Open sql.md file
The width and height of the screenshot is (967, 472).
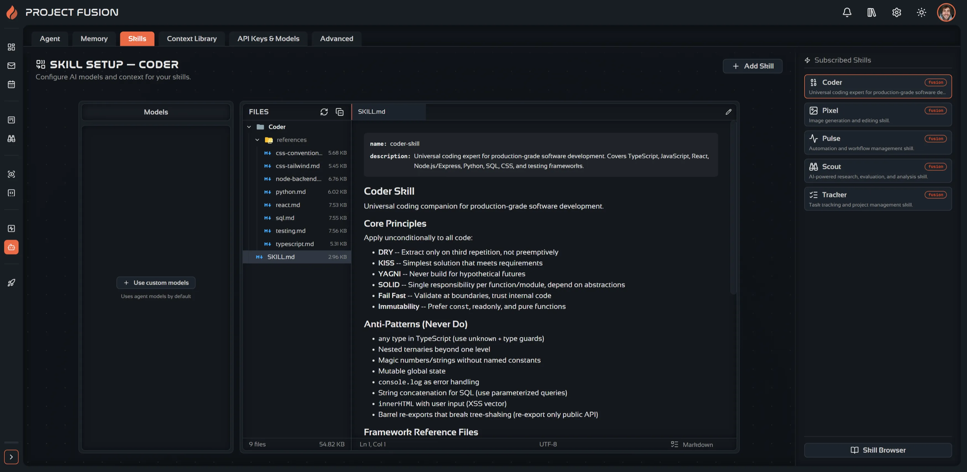(x=297, y=218)
